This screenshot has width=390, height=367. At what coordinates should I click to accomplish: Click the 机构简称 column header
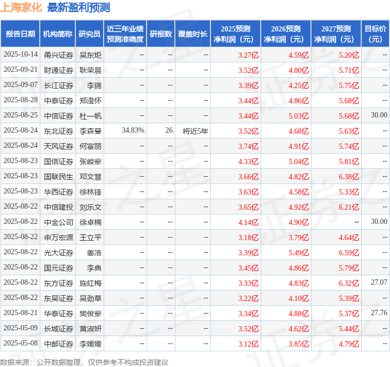coord(58,34)
